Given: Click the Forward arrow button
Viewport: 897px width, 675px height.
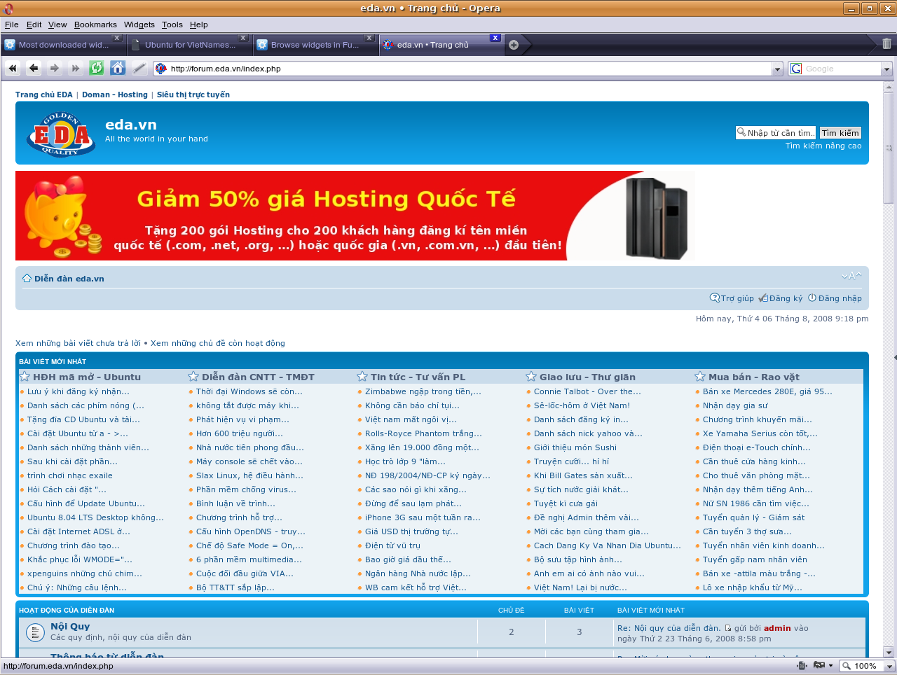Looking at the screenshot, I should pyautogui.click(x=55, y=68).
